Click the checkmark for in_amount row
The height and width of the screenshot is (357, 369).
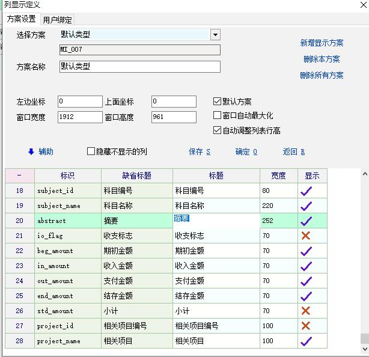tap(306, 266)
